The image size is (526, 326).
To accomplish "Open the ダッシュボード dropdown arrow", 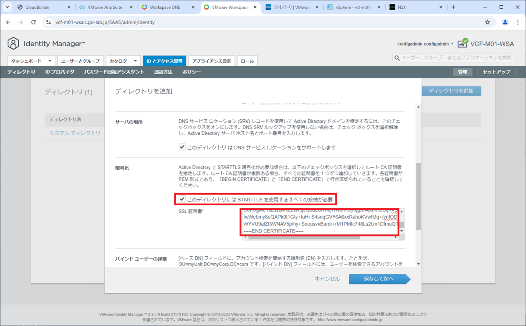I will 50,61.
